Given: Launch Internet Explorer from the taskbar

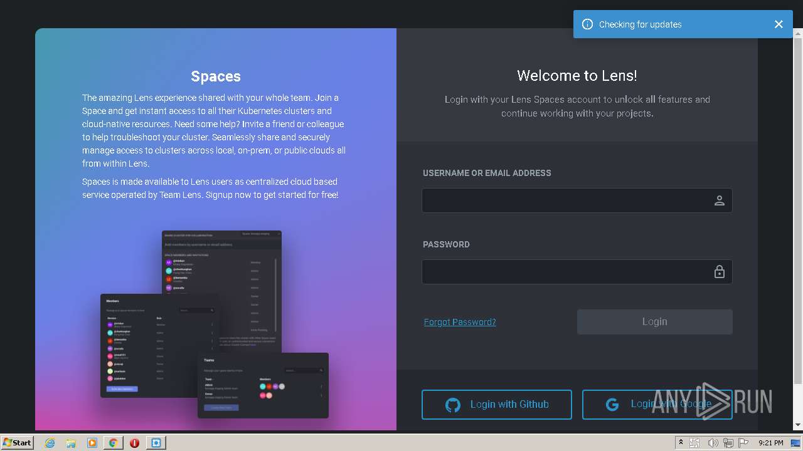Looking at the screenshot, I should pos(50,443).
